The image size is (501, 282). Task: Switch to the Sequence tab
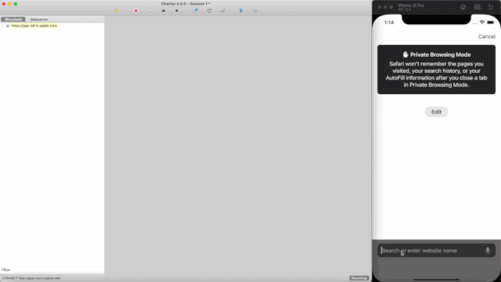pos(39,19)
